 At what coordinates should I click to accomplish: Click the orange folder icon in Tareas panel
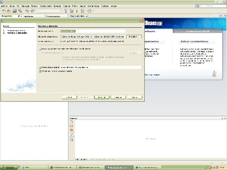(x=71, y=126)
